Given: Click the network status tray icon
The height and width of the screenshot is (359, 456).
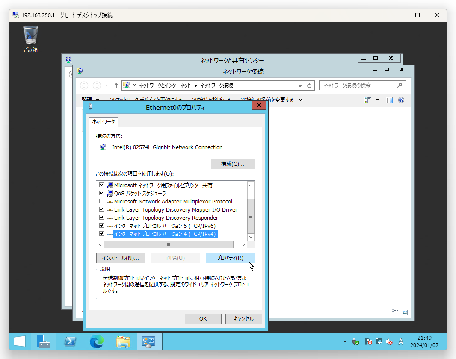Looking at the screenshot, I should pyautogui.click(x=379, y=342).
